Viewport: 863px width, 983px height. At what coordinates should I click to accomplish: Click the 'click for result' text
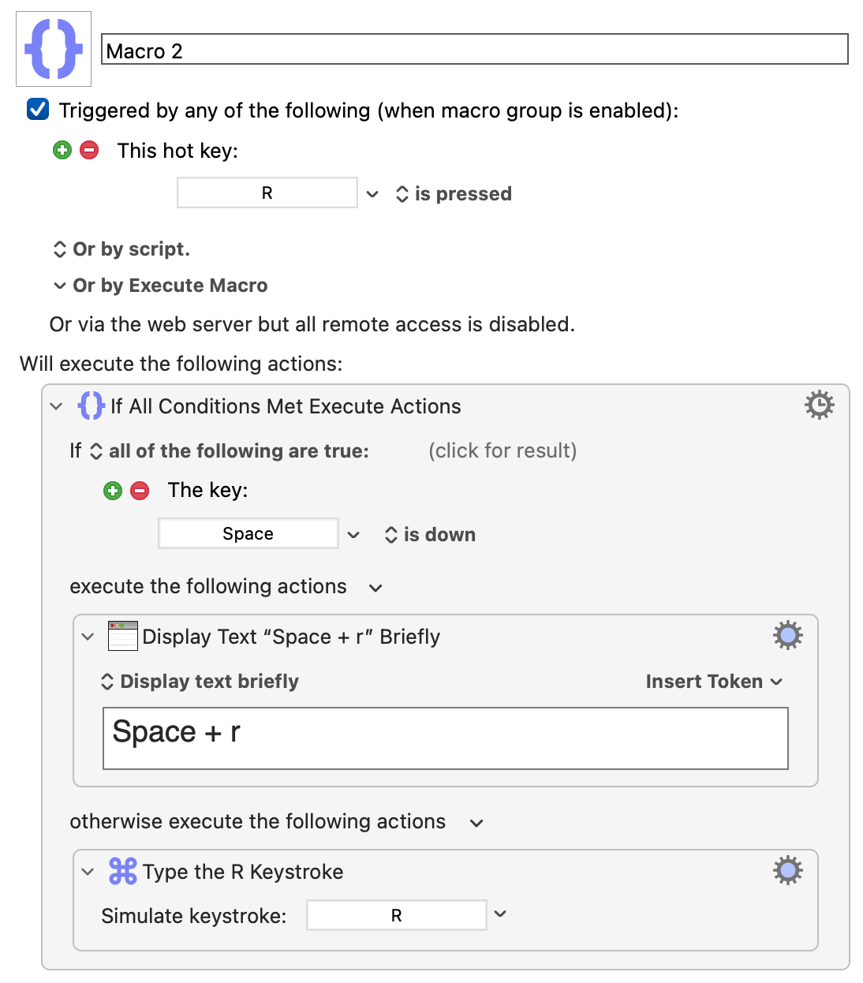click(502, 450)
